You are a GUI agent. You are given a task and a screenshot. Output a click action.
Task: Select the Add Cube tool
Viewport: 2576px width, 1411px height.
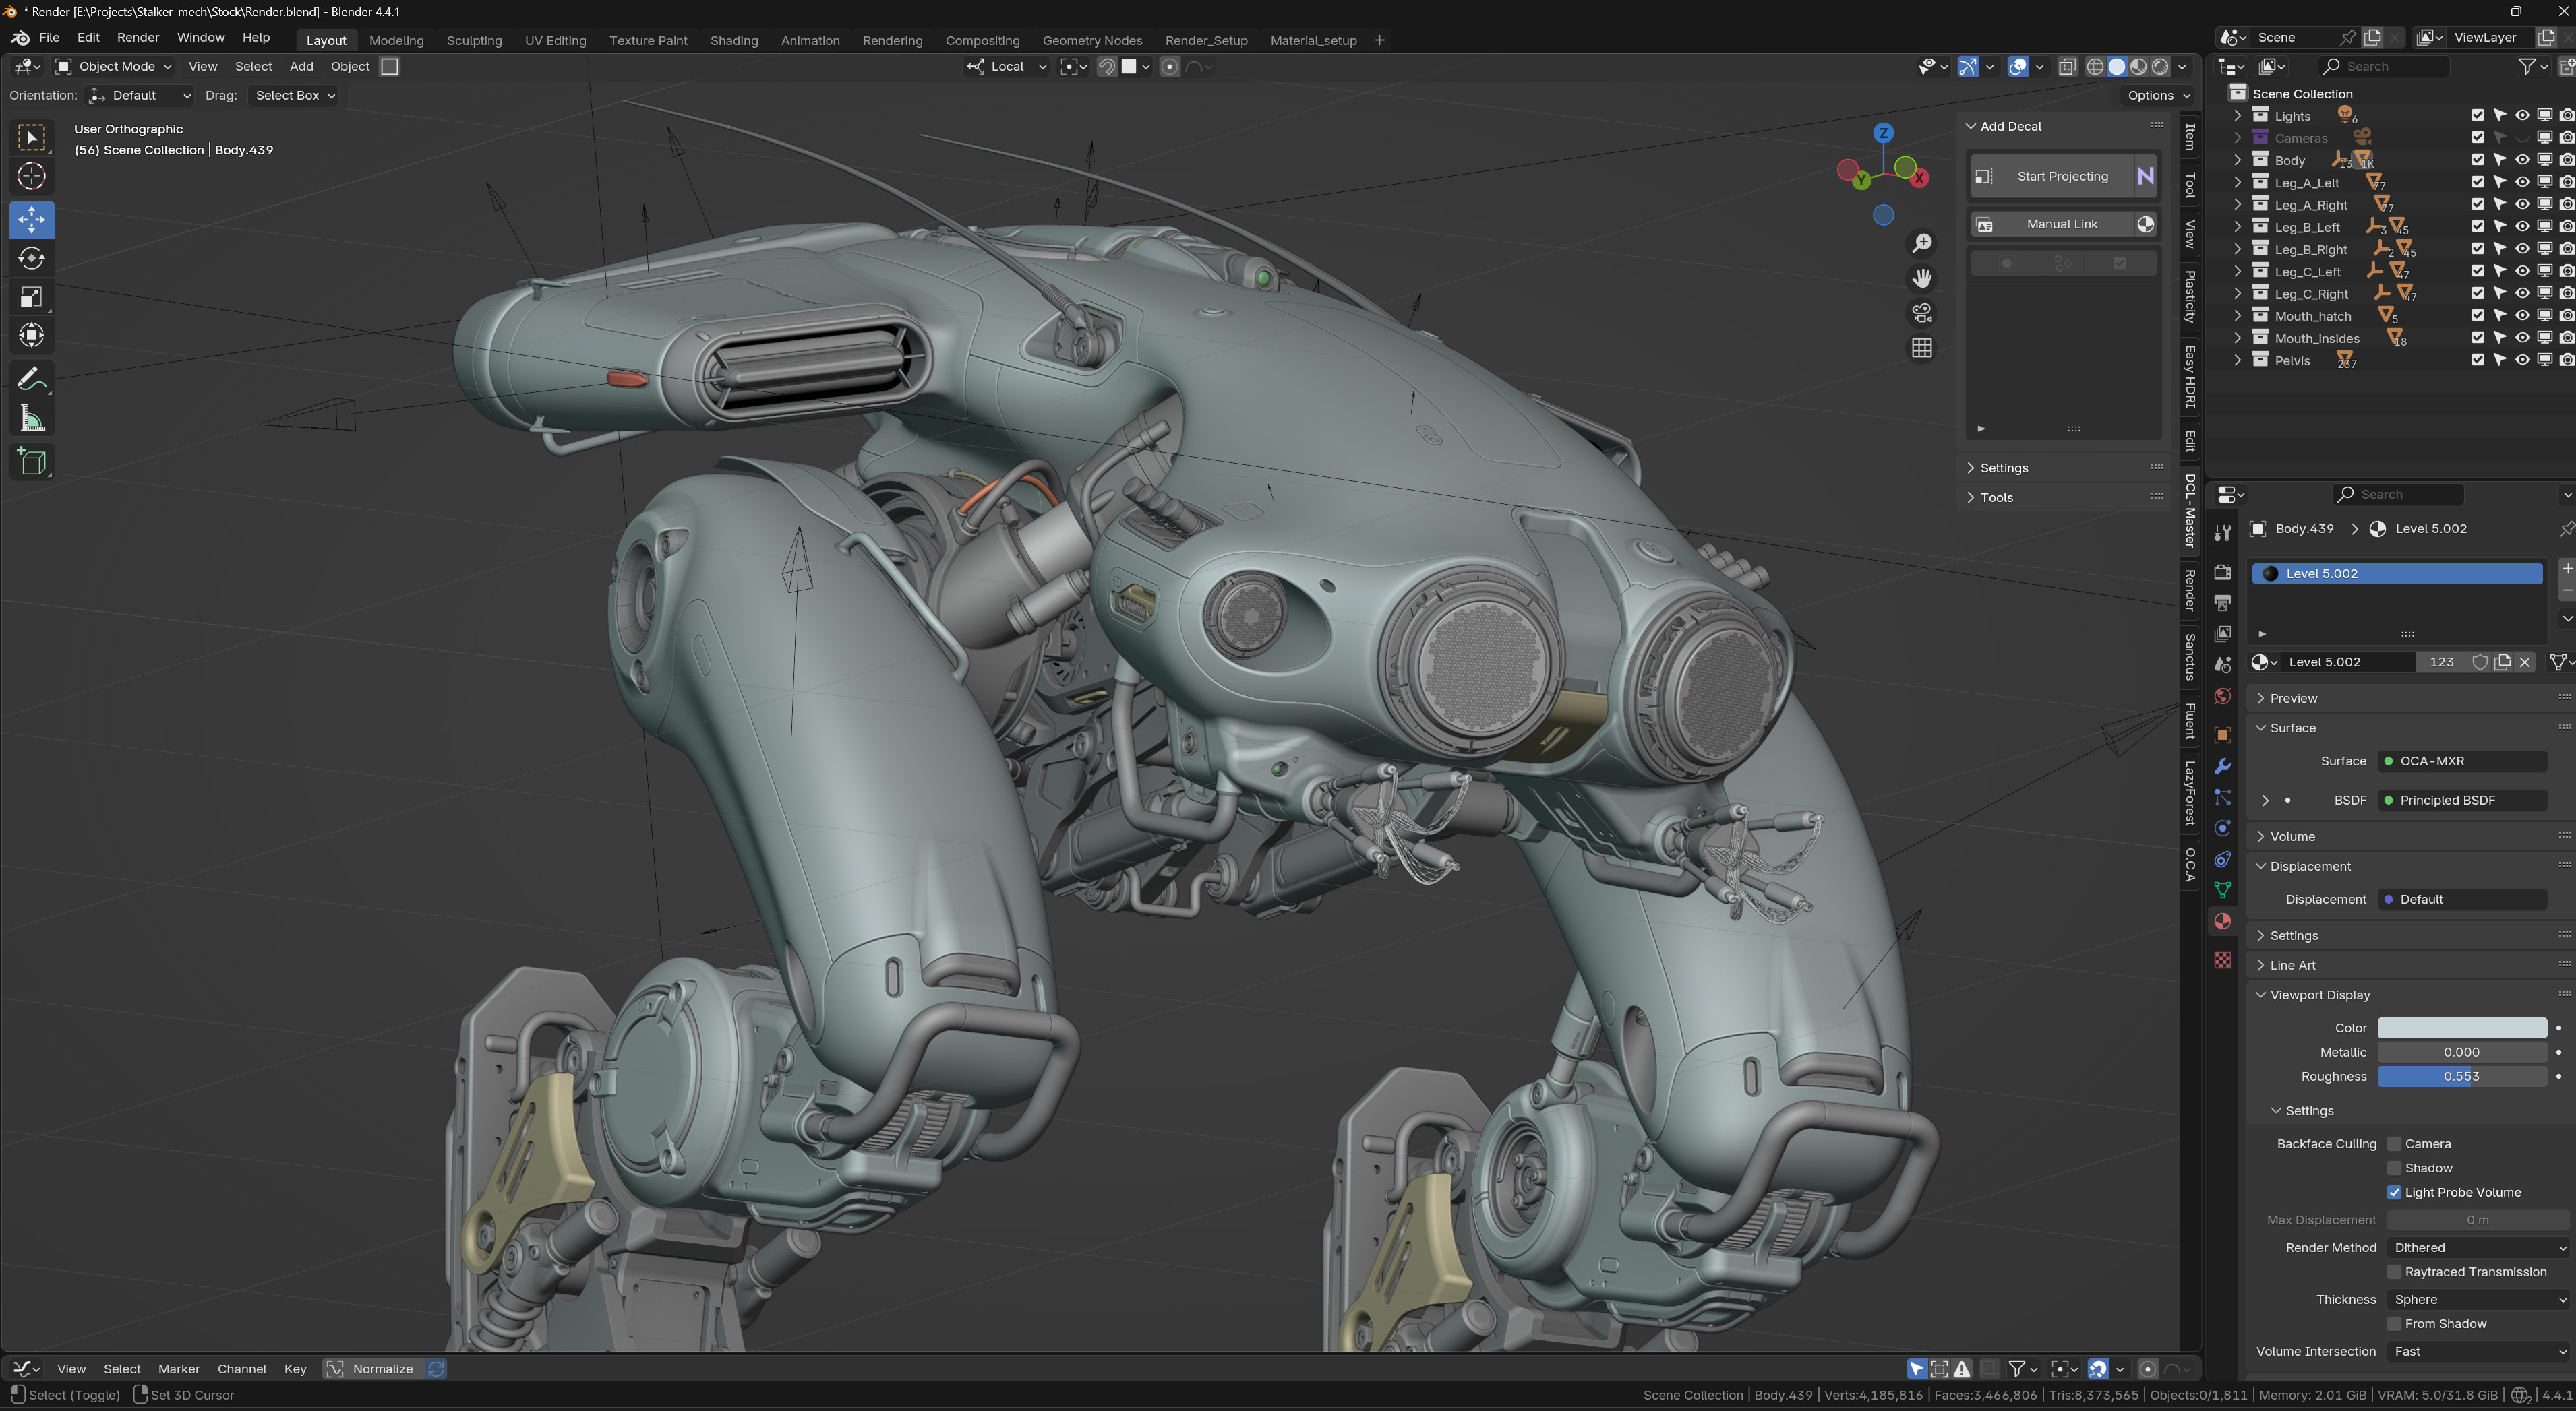click(x=31, y=462)
